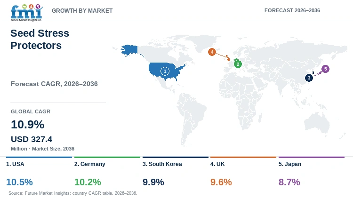Click 'Million · Market Size, 2036' caption
This screenshot has height=198, width=353.
pyautogui.click(x=42, y=149)
